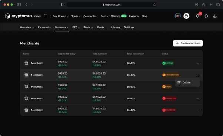The width and height of the screenshot is (223, 136).
Task: Expand the Earn dropdown
Action: [104, 16]
